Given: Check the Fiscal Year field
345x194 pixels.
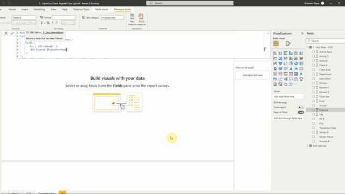Looking at the screenshot, I should [x=313, y=96].
